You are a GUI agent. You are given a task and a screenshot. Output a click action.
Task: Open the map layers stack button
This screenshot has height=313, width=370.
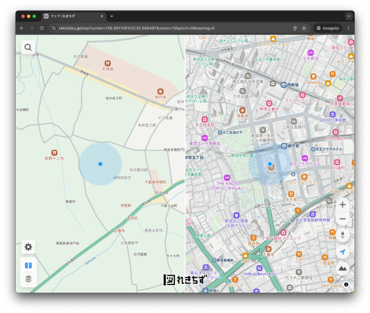pos(28,279)
